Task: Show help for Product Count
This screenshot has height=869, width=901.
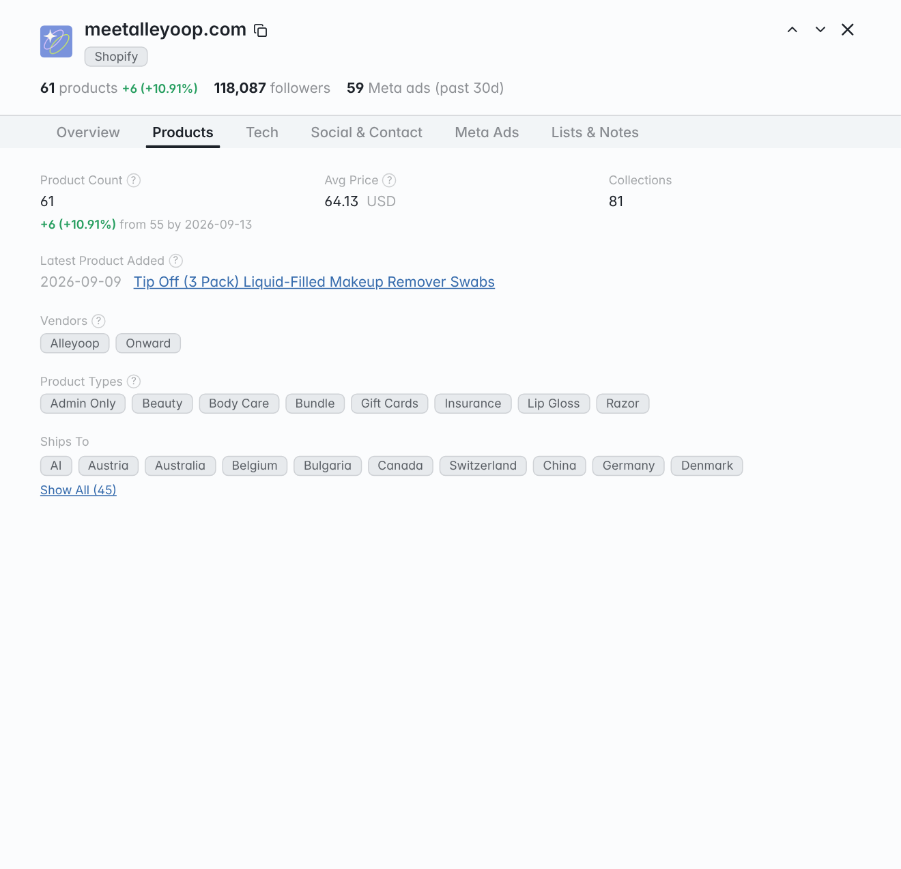Action: click(x=134, y=180)
